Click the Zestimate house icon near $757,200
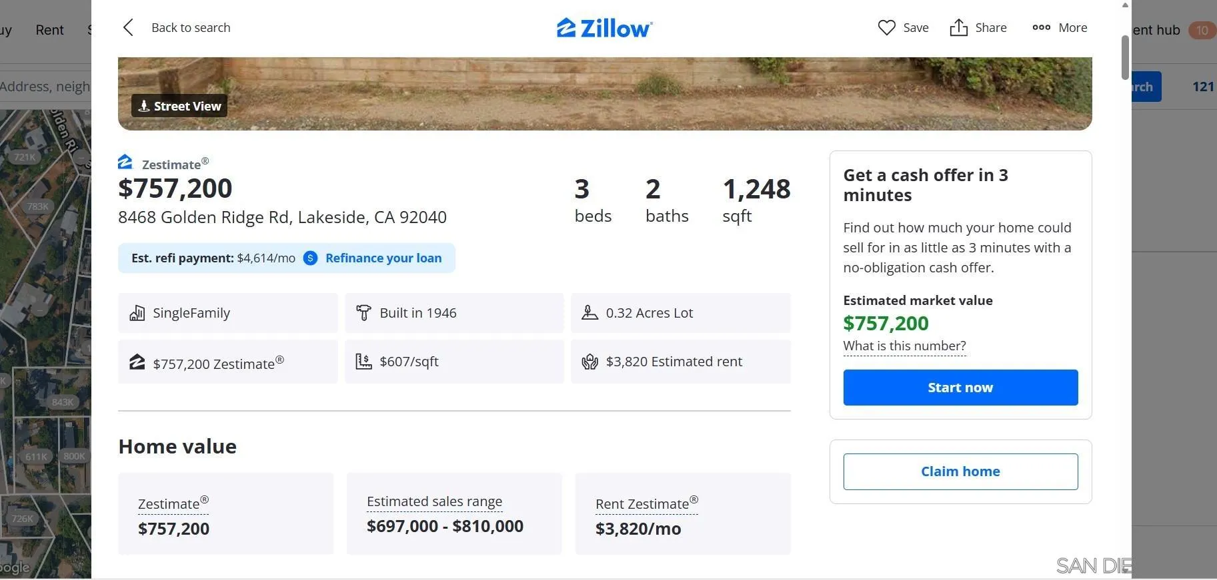Viewport: 1217px width, 580px height. tap(137, 362)
